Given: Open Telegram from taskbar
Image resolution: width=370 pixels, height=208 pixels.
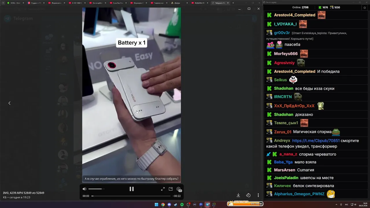Looking at the screenshot, I should click(x=207, y=205).
